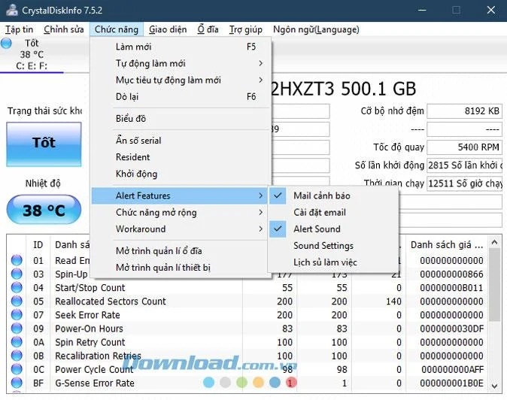
Task: Select the C: E: F: drive tab
Action: click(x=32, y=54)
